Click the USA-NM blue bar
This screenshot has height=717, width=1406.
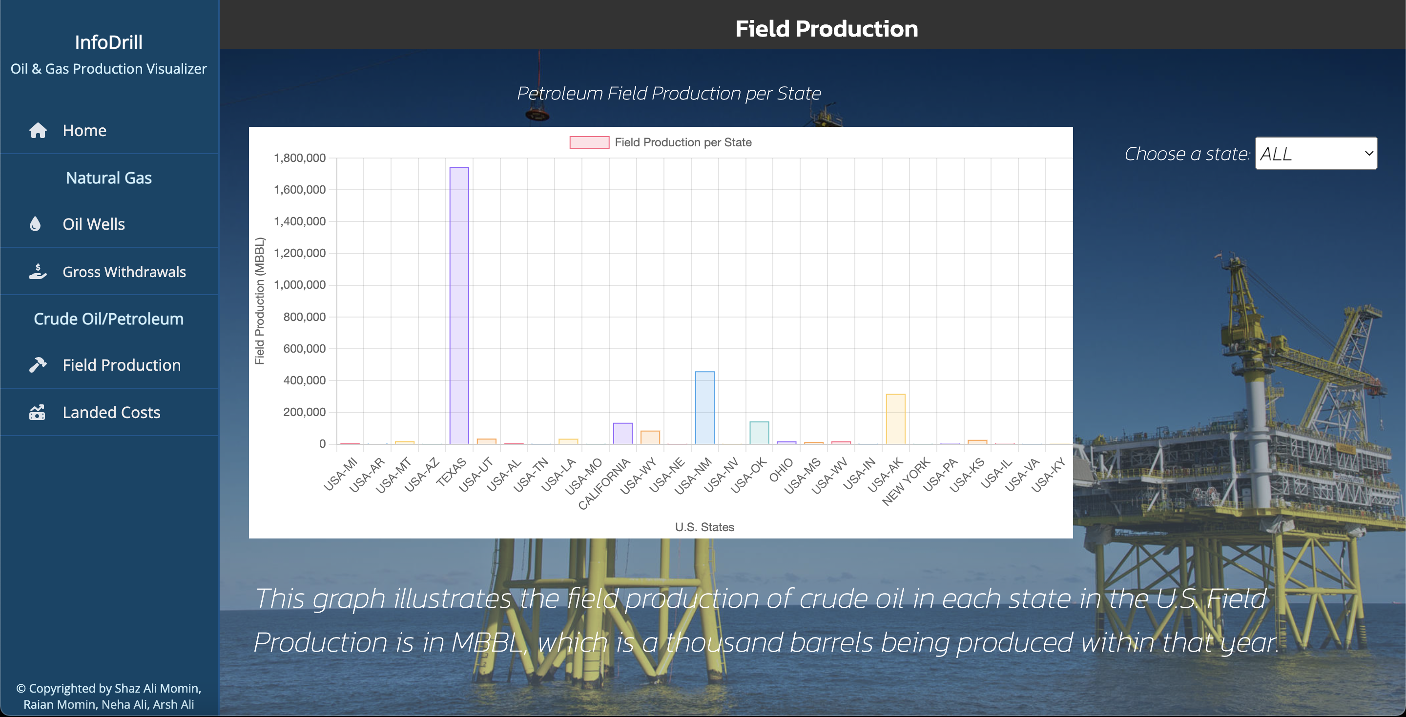[x=704, y=407]
